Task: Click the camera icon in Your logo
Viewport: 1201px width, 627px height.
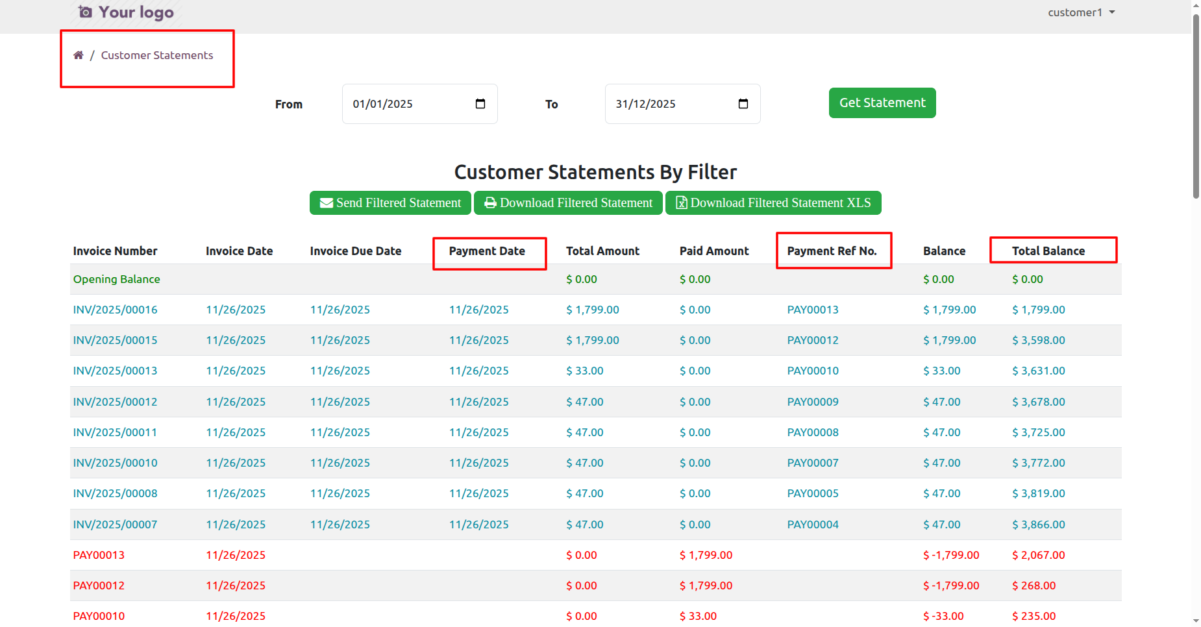Action: click(x=85, y=12)
